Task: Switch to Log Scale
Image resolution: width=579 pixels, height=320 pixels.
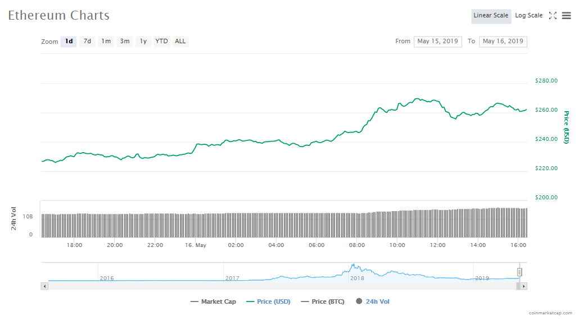Action: 528,16
